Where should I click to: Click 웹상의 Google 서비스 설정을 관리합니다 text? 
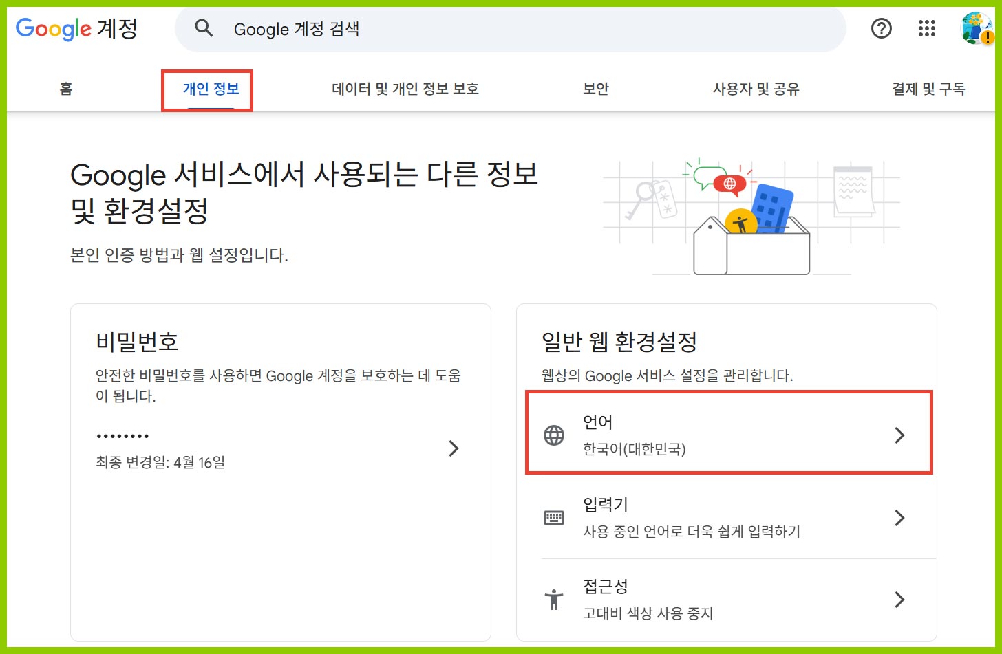pos(668,375)
